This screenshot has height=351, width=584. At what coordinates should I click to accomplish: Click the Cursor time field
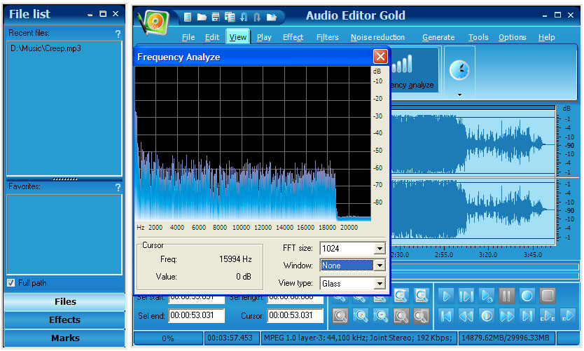[x=295, y=315]
